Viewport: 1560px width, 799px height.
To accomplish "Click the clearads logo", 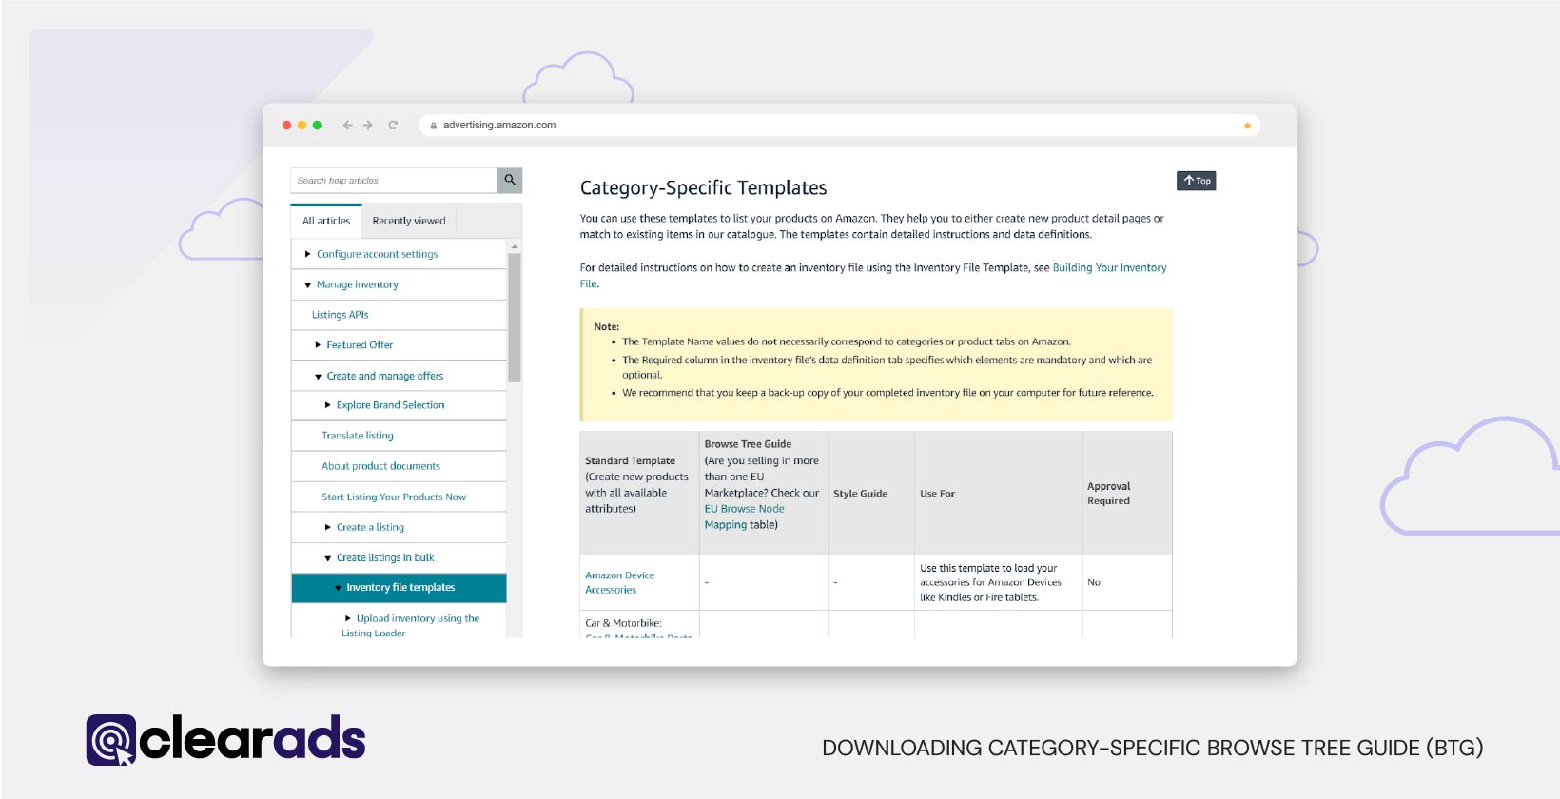I will (225, 740).
